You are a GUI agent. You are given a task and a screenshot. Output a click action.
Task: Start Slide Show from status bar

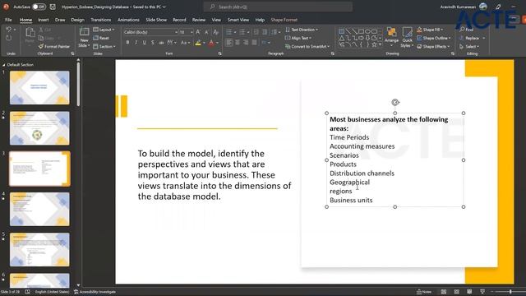[482, 292]
